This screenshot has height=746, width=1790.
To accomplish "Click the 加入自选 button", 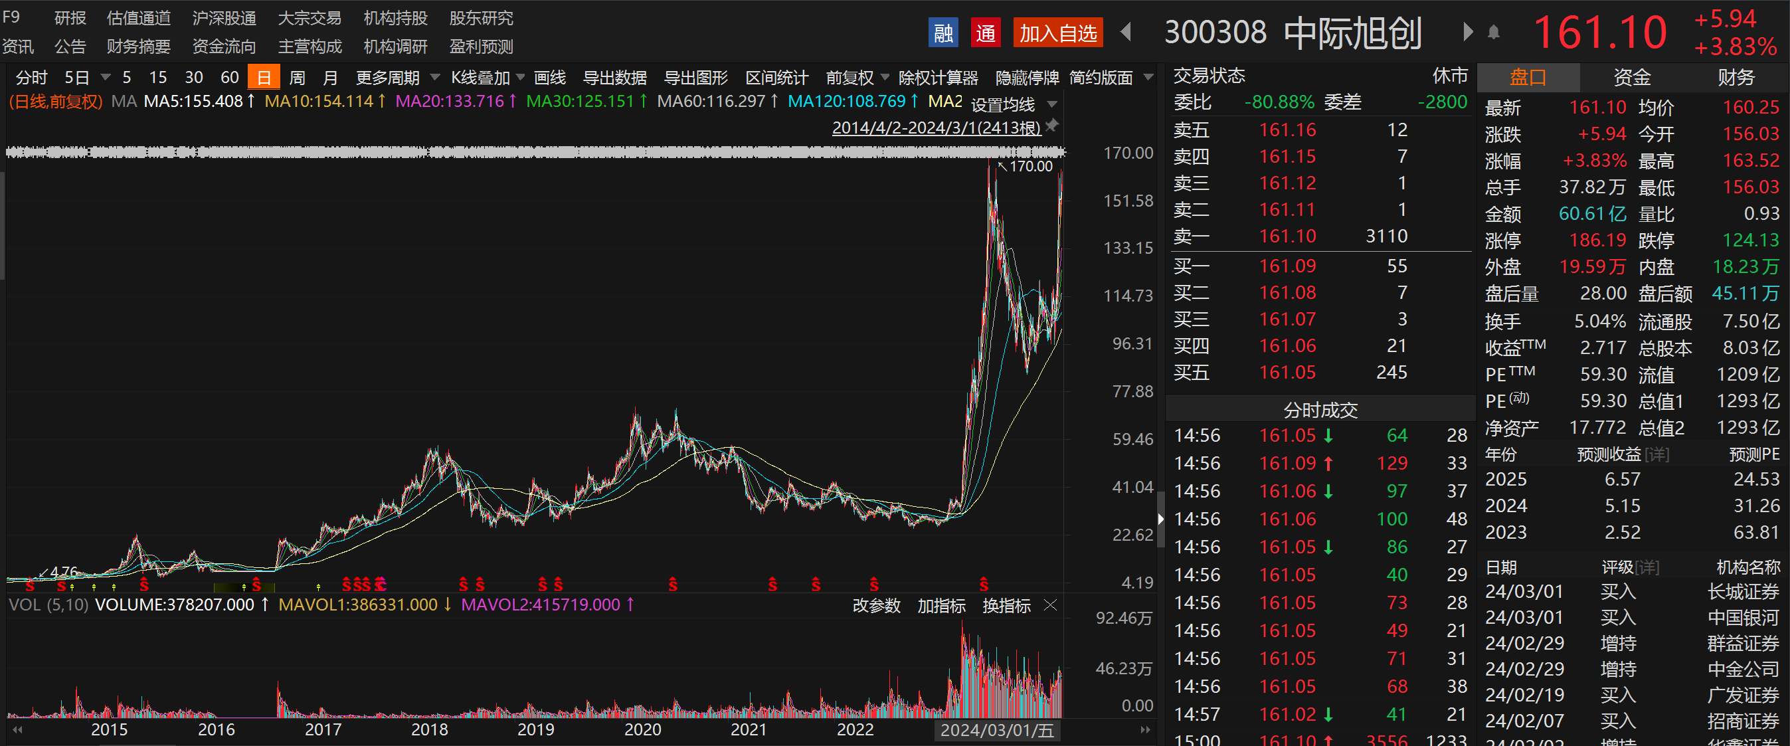I will click(1057, 33).
